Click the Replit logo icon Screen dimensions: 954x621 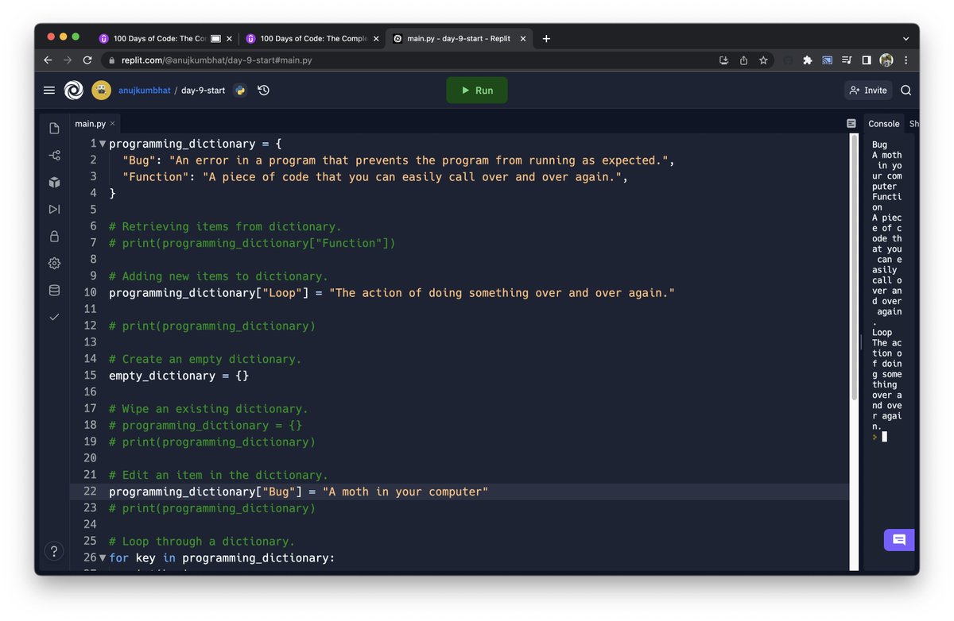(73, 91)
